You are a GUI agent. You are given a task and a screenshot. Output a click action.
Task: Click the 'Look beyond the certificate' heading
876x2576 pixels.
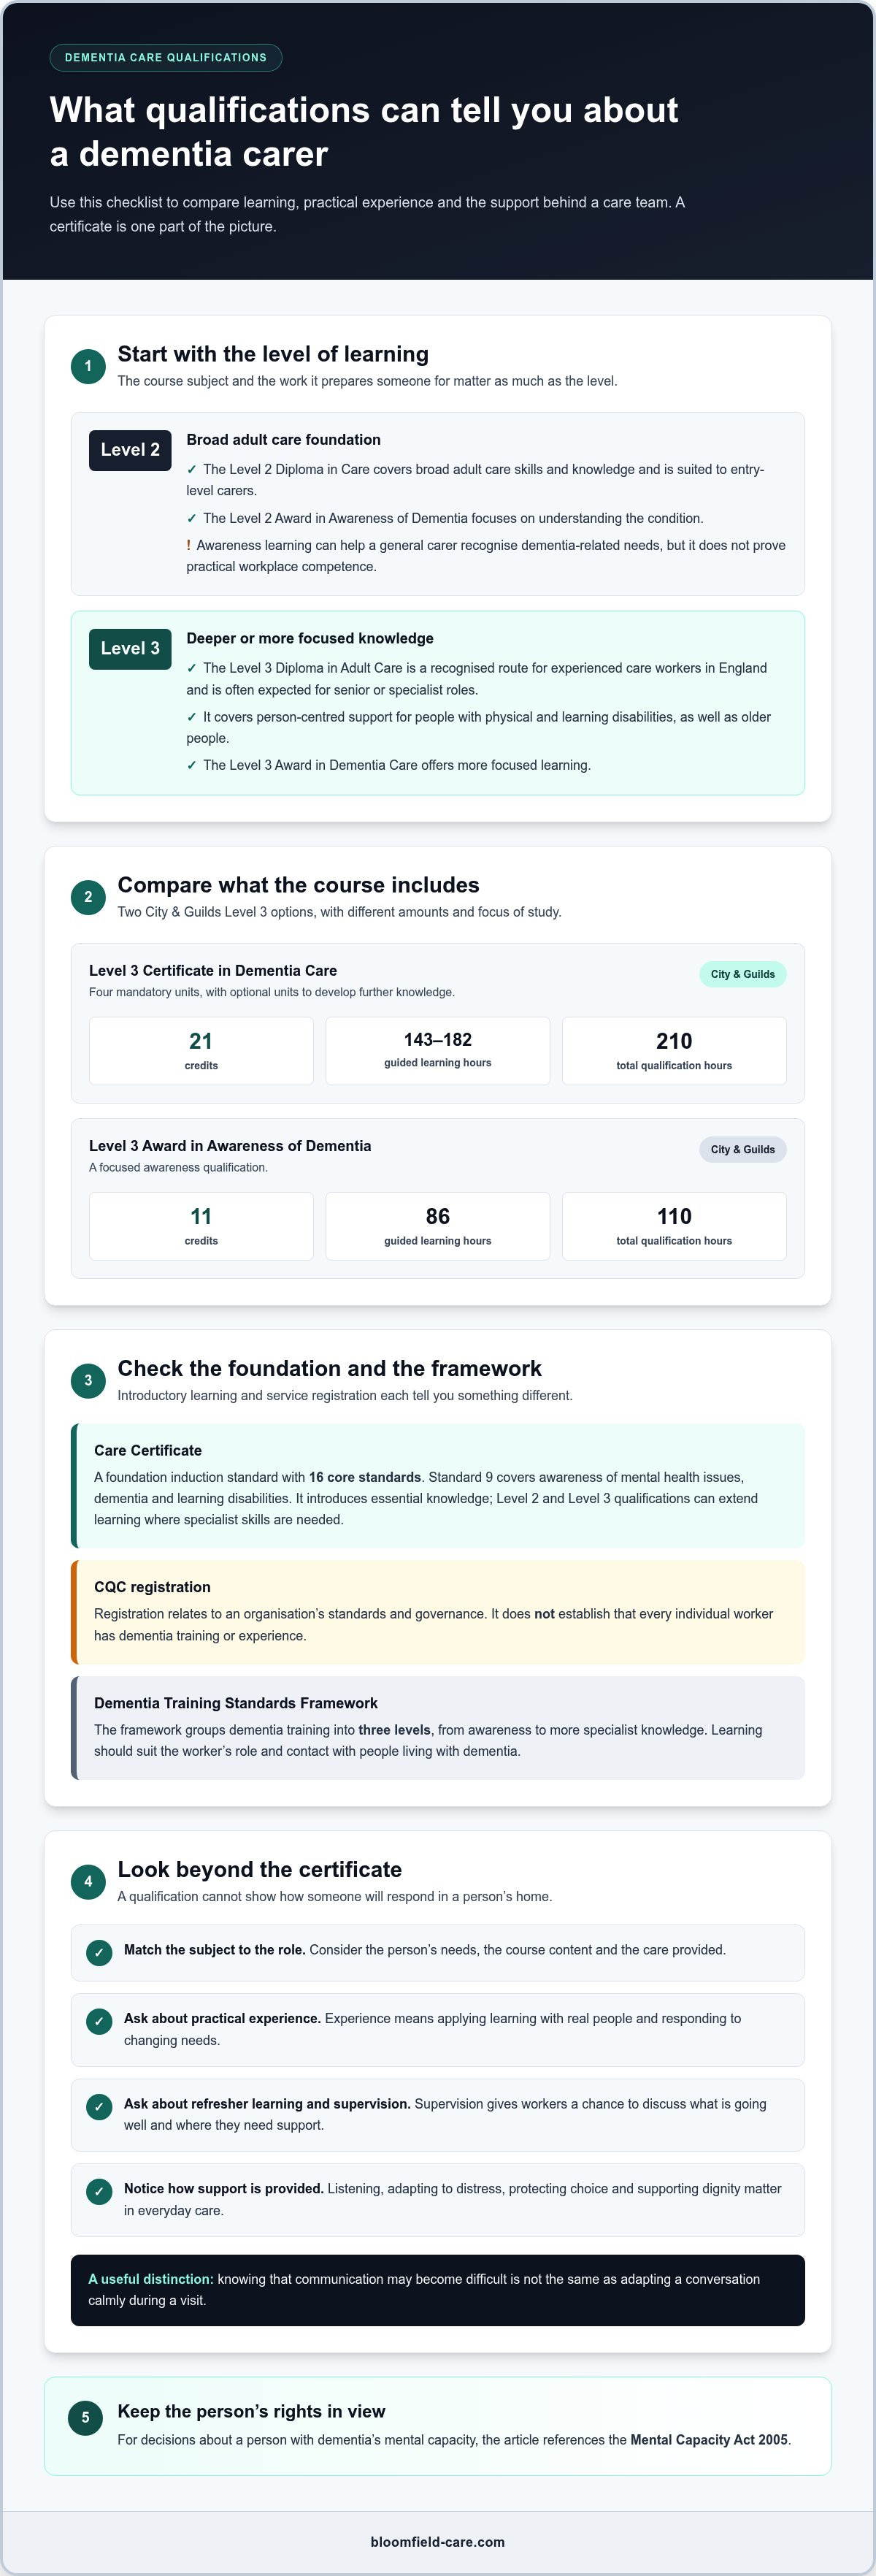(259, 1869)
